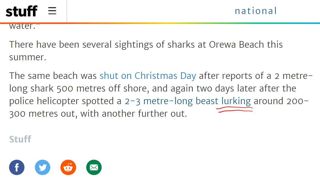Click the grey Stuff byline below article
320x183 pixels.
point(20,139)
